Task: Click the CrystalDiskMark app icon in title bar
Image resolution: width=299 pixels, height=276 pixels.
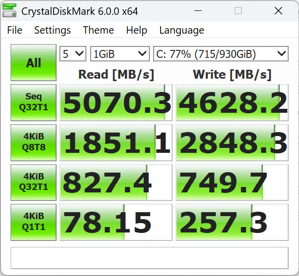Action: click(9, 11)
